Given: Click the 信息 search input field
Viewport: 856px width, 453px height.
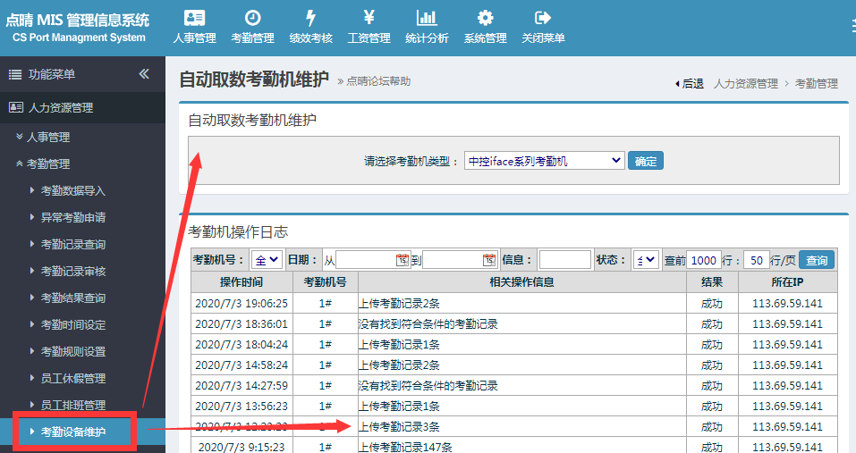Looking at the screenshot, I should tap(564, 260).
